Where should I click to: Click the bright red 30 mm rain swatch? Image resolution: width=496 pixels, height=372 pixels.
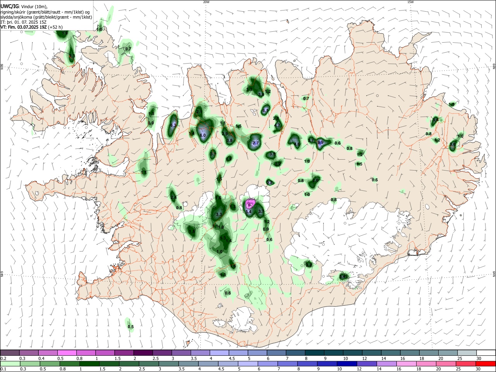tap(486, 363)
